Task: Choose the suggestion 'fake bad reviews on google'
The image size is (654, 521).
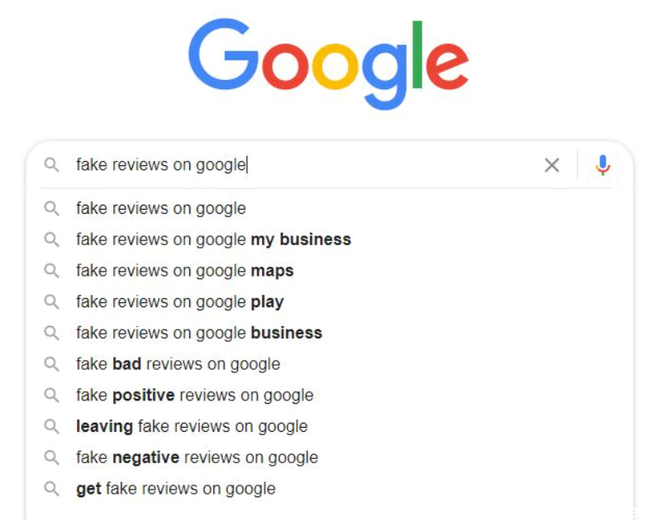Action: [330, 364]
